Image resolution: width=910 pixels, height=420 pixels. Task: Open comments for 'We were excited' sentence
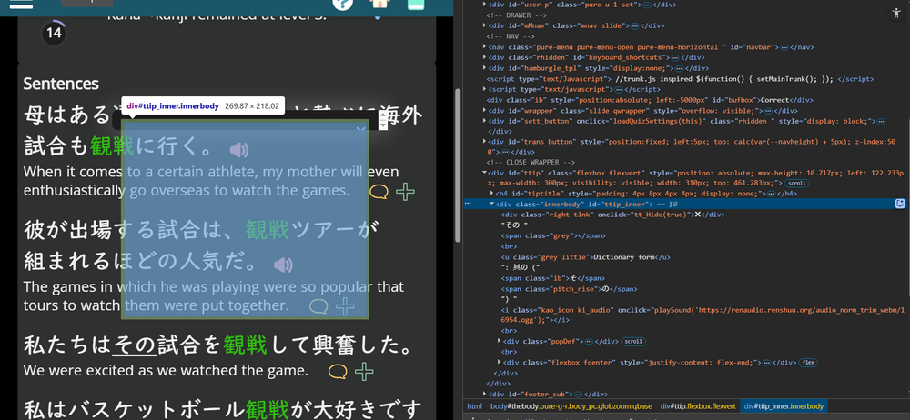338,371
